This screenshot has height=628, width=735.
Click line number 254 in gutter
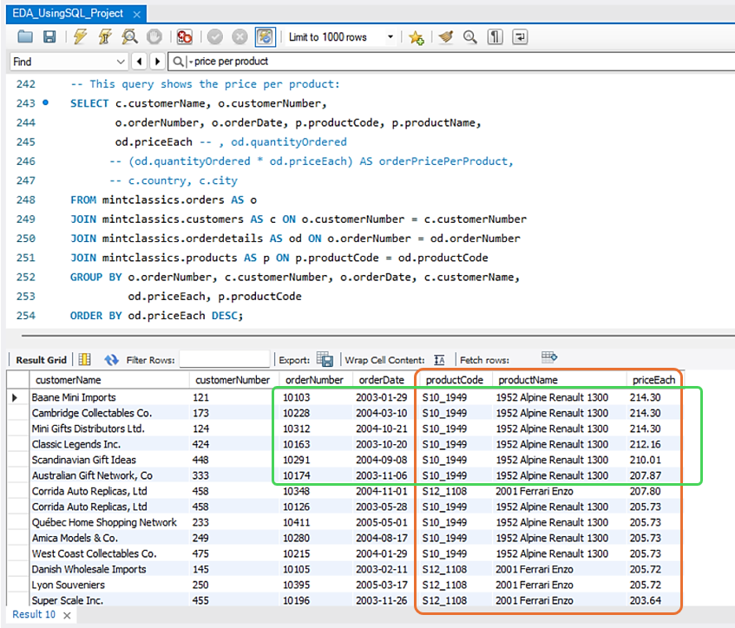(26, 316)
